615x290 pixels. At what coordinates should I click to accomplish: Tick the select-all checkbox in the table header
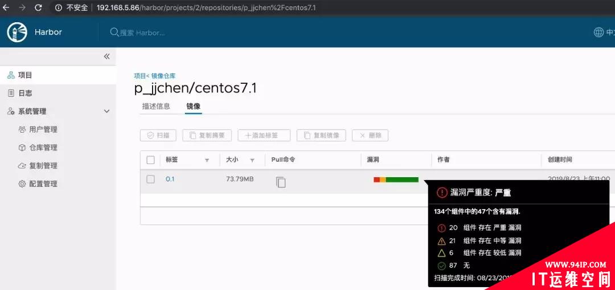(150, 160)
